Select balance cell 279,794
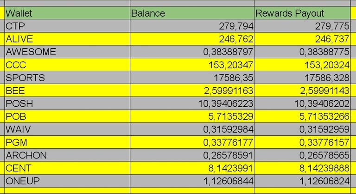356x194 pixels. pyautogui.click(x=192, y=26)
